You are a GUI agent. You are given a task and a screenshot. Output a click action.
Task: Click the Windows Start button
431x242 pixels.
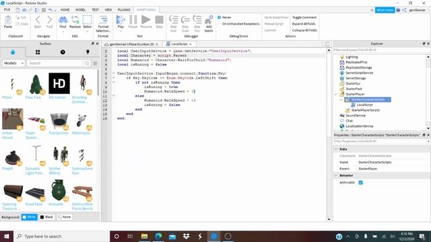[7, 236]
